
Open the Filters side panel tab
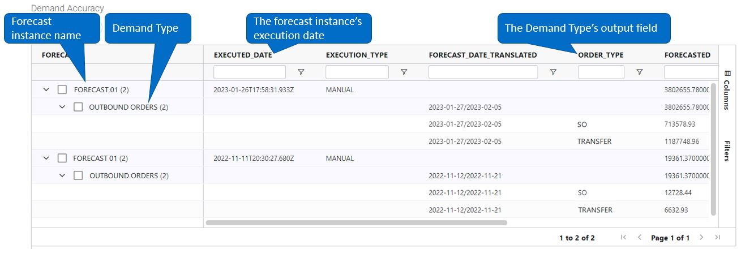tap(727, 151)
